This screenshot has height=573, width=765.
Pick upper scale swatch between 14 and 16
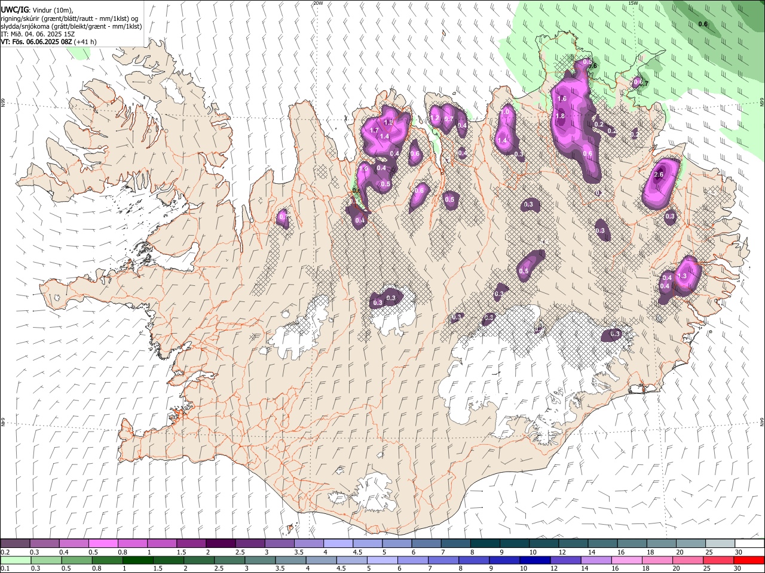[x=602, y=543]
